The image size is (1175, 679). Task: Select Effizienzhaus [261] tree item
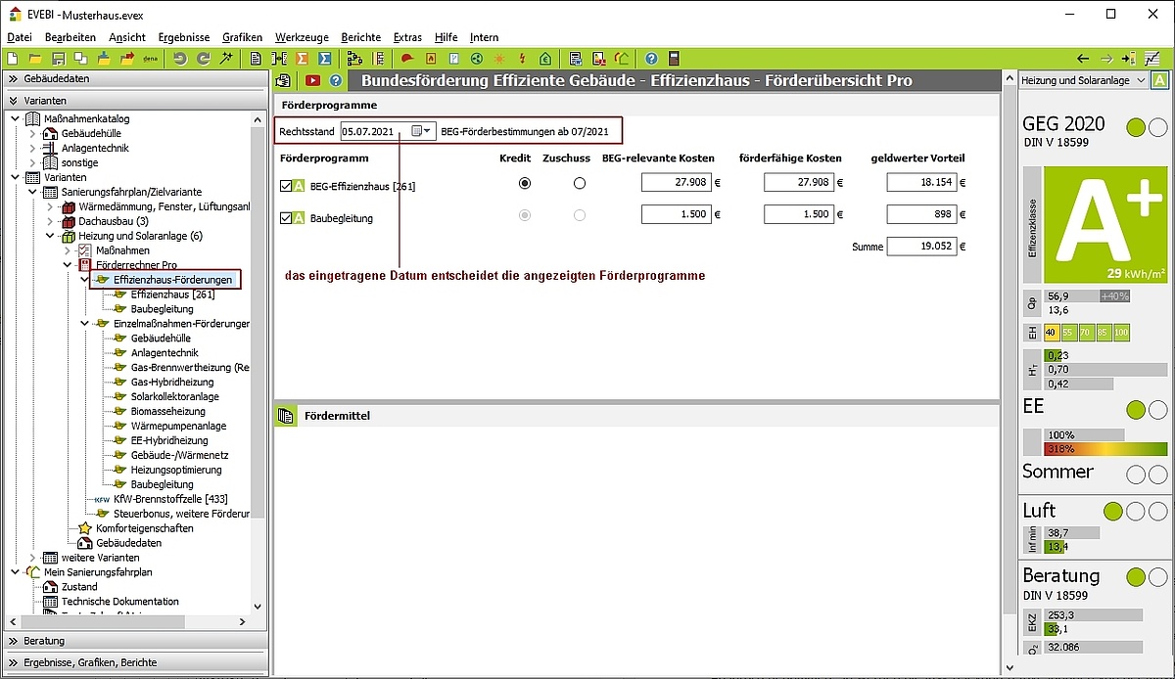coord(172,294)
